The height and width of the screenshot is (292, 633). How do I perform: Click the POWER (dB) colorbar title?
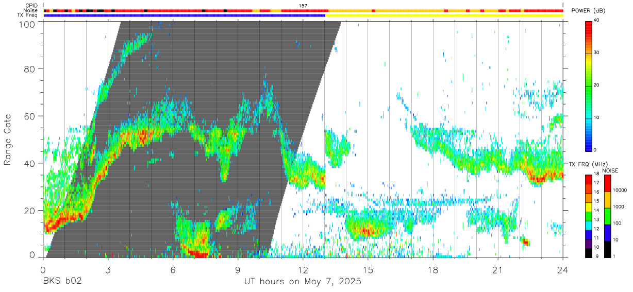tap(589, 10)
